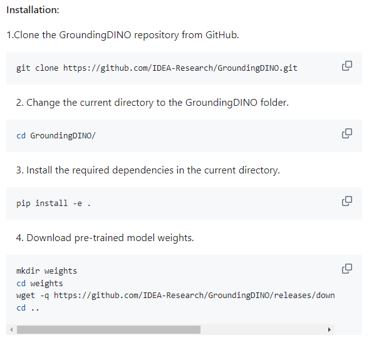Copy the pip install -e . command
Screen dimensions: 374x340
point(347,201)
